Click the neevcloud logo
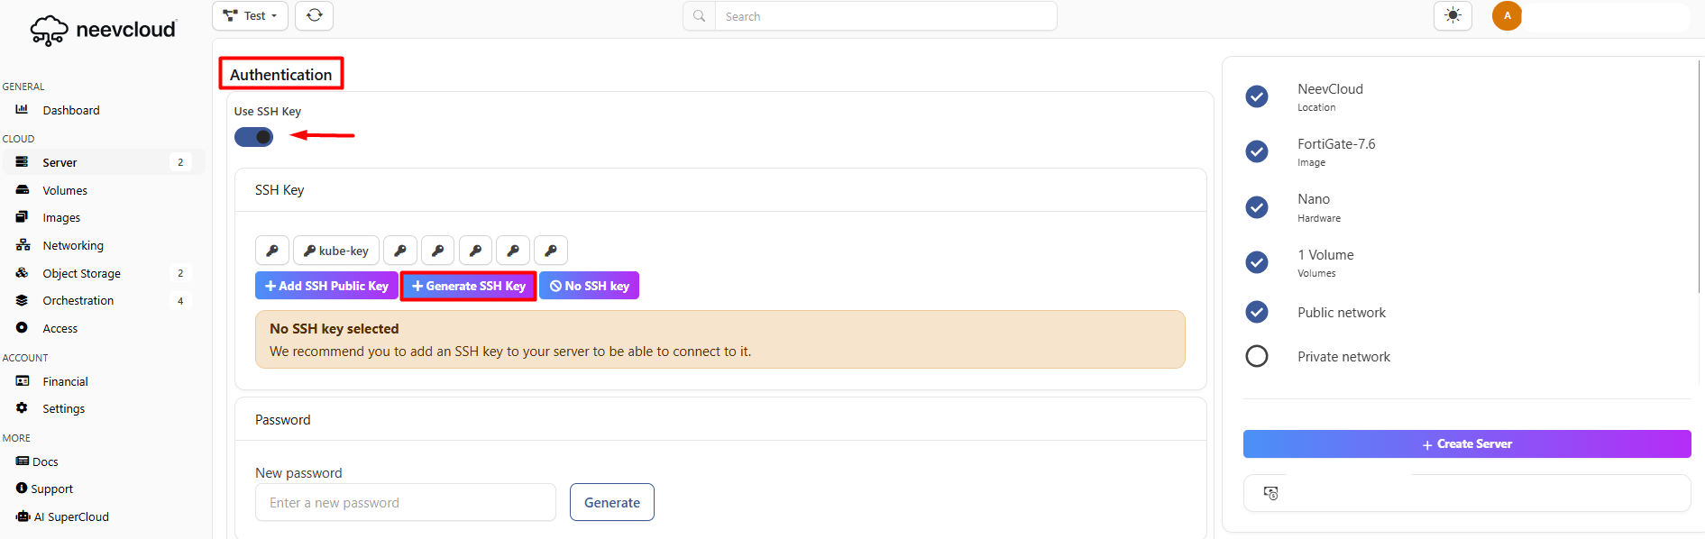This screenshot has width=1705, height=539. (x=103, y=30)
